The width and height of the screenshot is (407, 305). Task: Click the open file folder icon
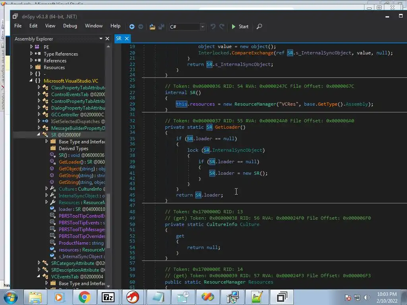152,27
